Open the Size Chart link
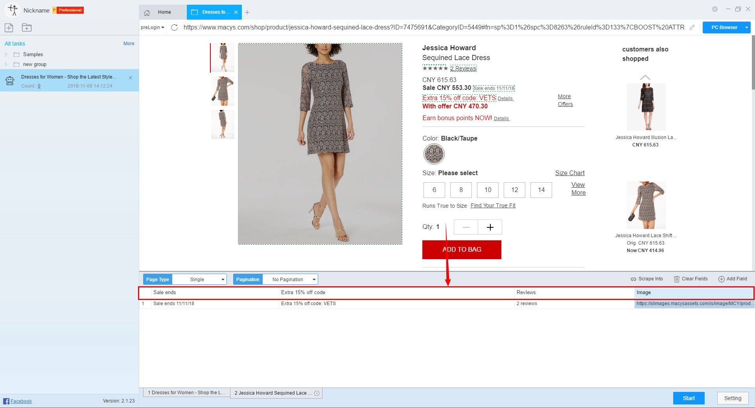 [570, 173]
